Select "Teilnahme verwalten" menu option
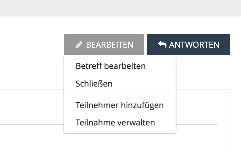The width and height of the screenshot is (241, 154). click(115, 123)
